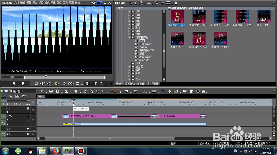Click the save project icon
Viewport: 277px width, 155px height.
76,91
